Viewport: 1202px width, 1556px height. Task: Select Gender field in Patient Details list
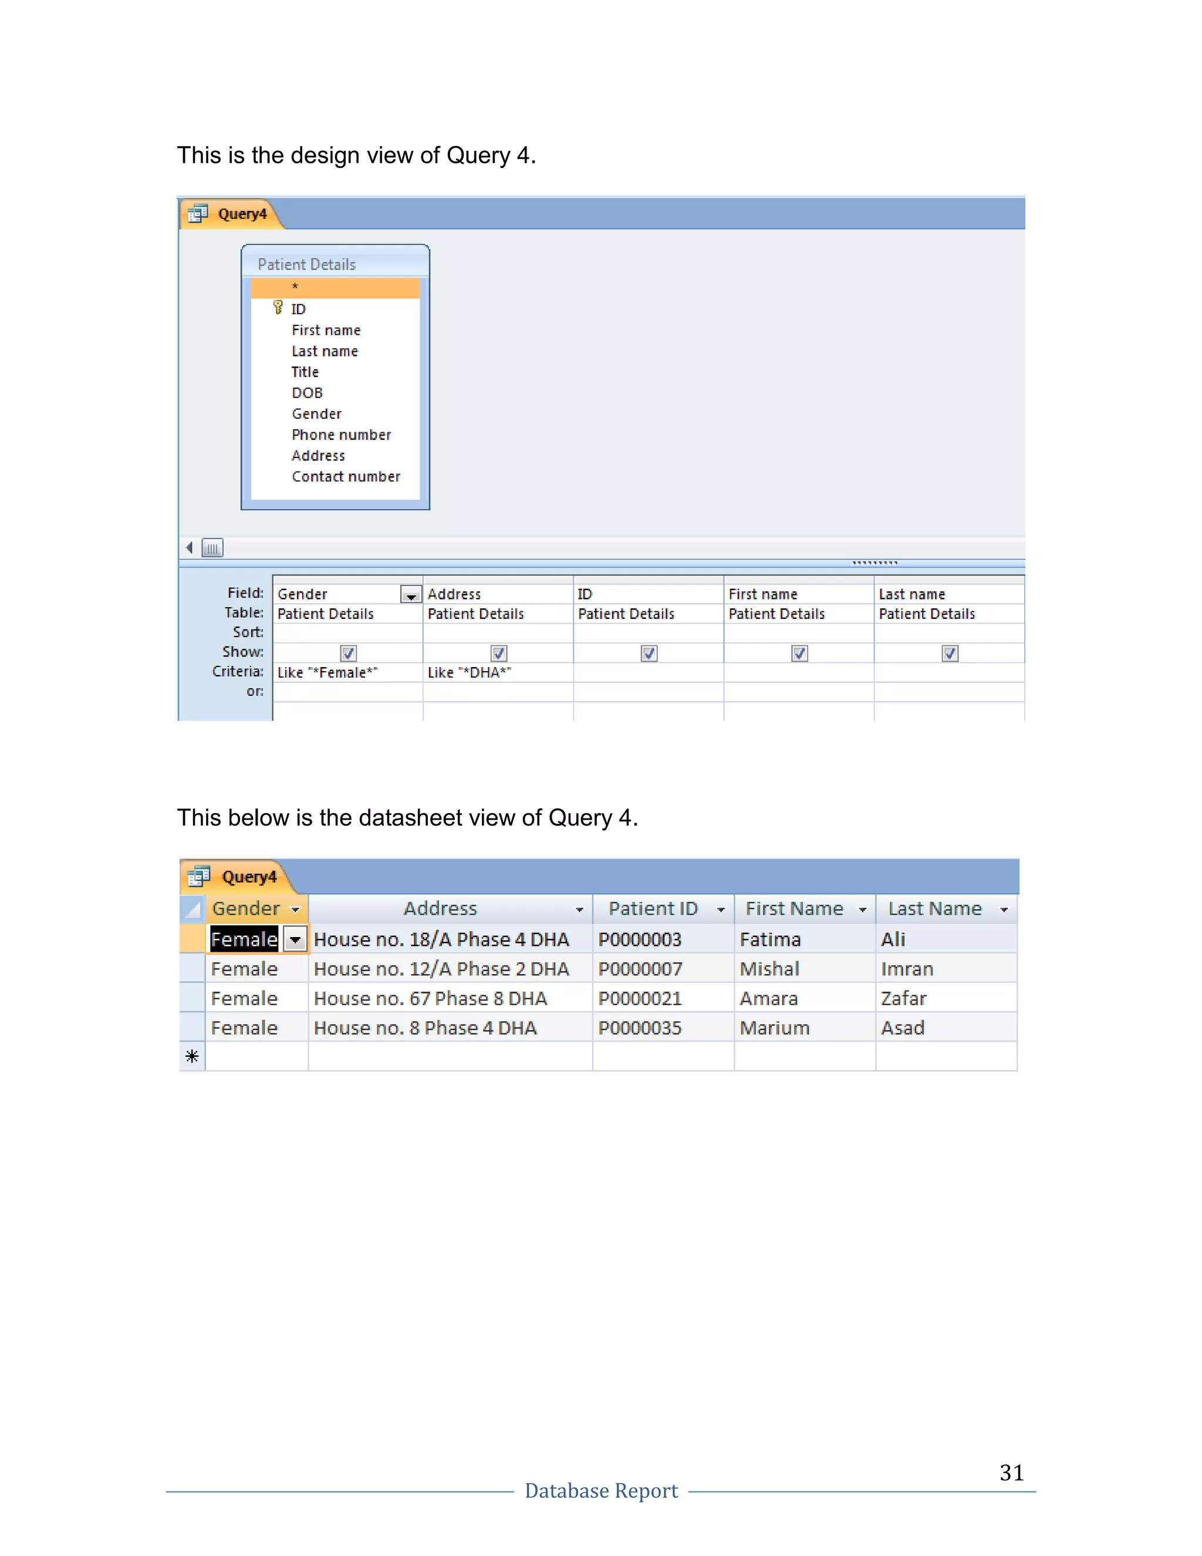click(x=335, y=414)
